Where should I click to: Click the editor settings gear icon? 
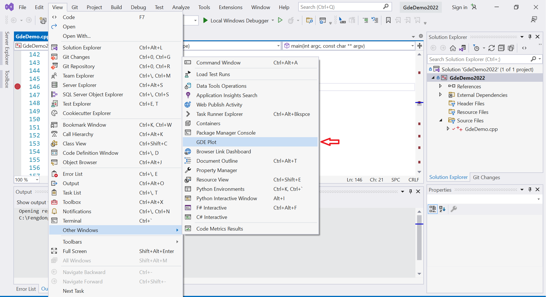(x=421, y=36)
